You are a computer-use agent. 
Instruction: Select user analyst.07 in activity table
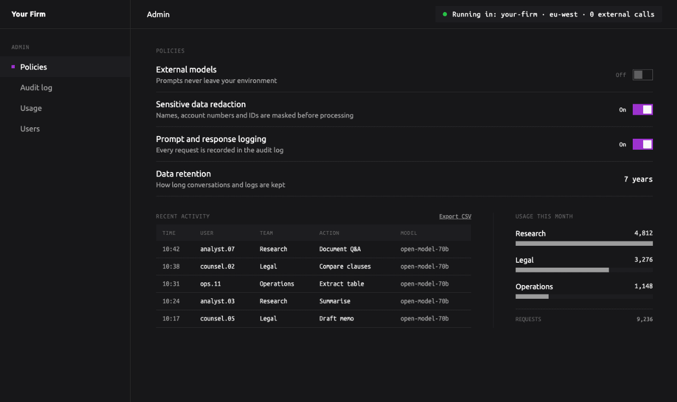tap(217, 249)
